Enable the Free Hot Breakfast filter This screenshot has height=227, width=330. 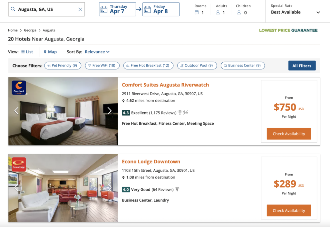coord(148,65)
